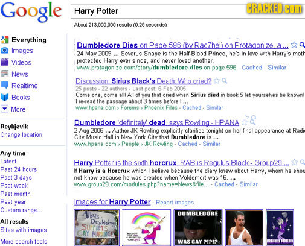Preview the sixth horcrux result with magnifier

click(x=302, y=162)
